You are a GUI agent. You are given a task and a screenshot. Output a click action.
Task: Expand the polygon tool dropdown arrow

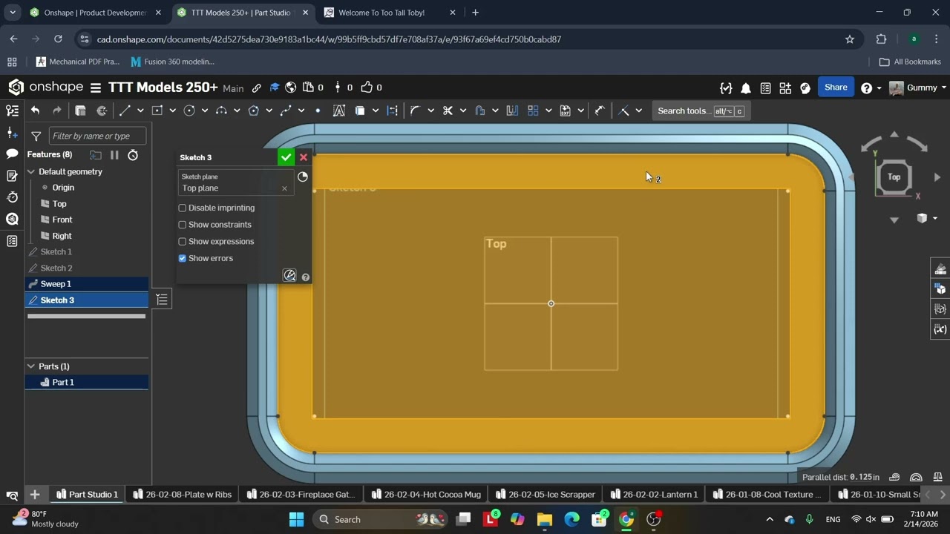[269, 111]
